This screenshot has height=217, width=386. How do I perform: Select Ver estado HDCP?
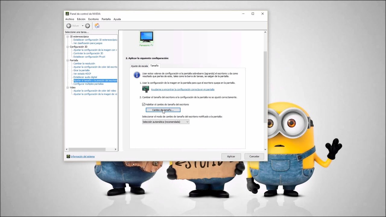point(82,74)
